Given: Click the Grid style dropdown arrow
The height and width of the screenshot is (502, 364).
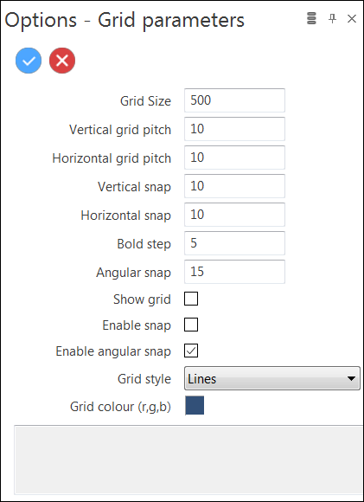Looking at the screenshot, I should [x=351, y=379].
